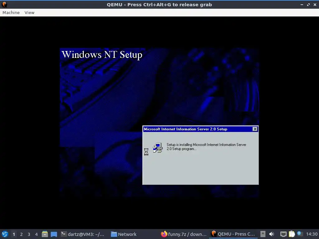319x239 pixels.
Task: Open the clipboard manager tray icon
Action: click(x=292, y=234)
